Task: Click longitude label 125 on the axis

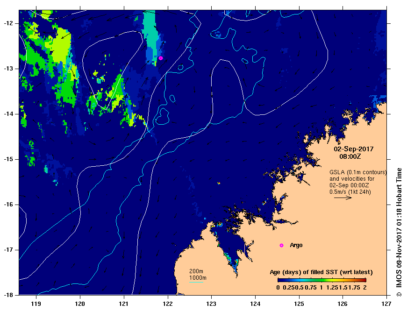Action: [x=299, y=304]
